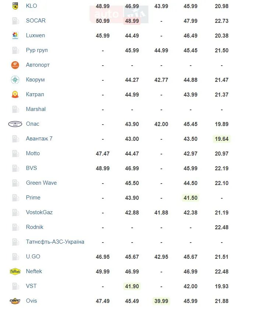Click the Катрал logo icon
Image resolution: width=257 pixels, height=310 pixels.
point(15,94)
